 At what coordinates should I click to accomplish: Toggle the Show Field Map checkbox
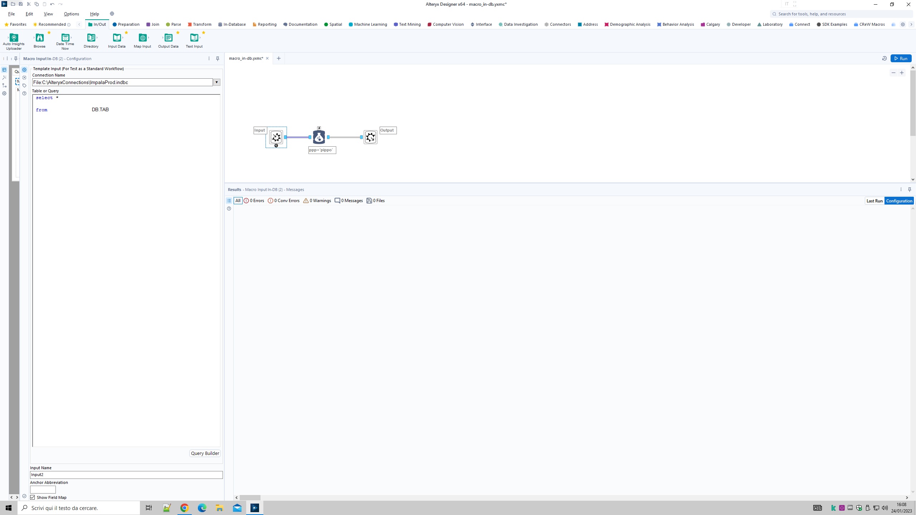point(33,497)
